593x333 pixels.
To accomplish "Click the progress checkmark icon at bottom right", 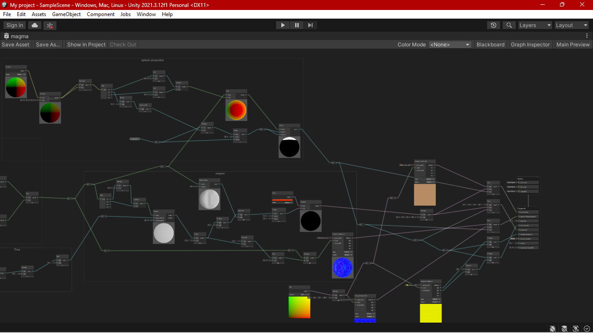I will [587, 329].
